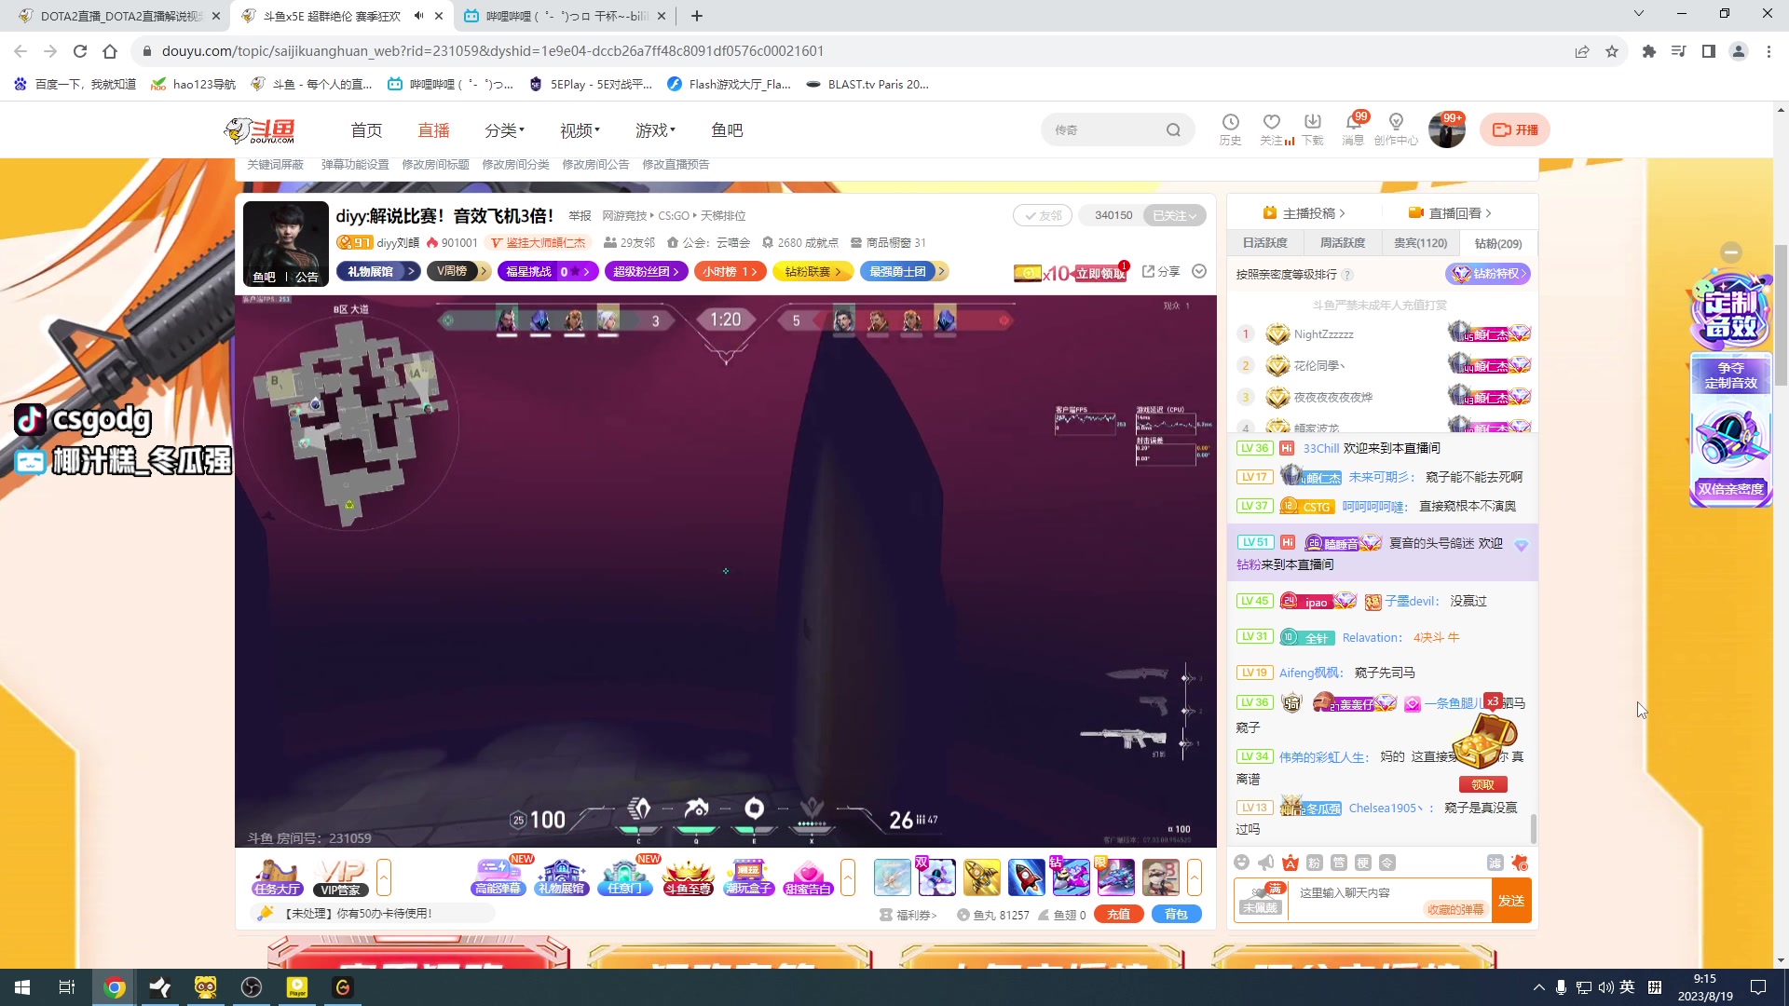Click the 下载 download icon
The image size is (1789, 1006).
point(1313,129)
